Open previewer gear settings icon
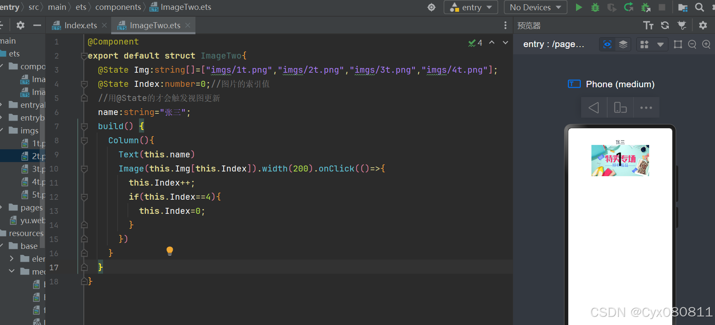The width and height of the screenshot is (715, 325). point(703,25)
